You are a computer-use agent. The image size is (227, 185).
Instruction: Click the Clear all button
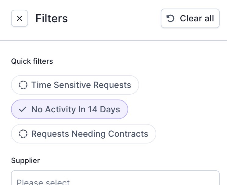[190, 18]
